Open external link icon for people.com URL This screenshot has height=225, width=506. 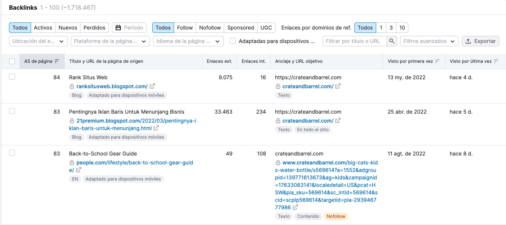[x=79, y=170]
